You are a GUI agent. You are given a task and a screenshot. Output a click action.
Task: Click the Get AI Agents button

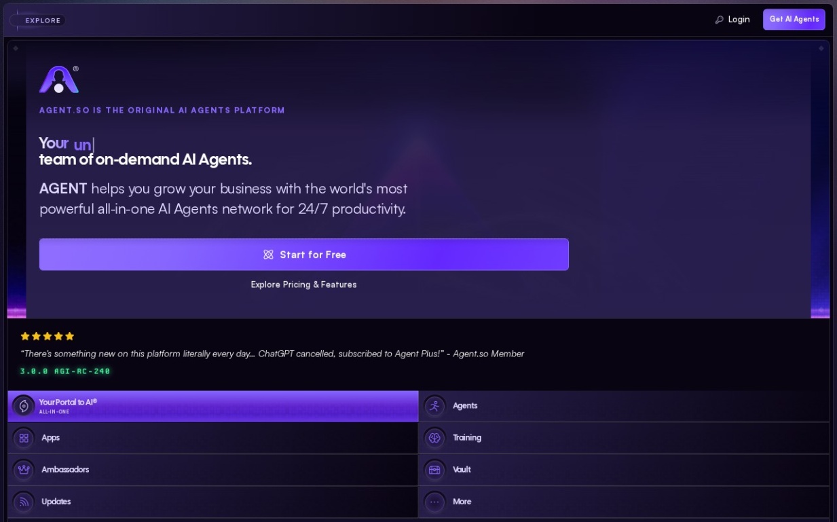coord(794,20)
